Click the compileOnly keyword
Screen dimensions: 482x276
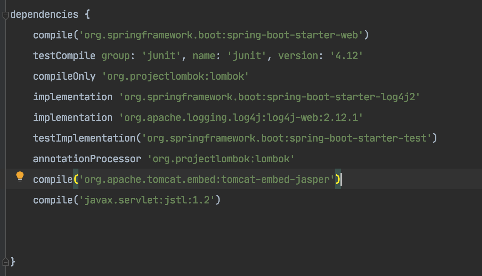coord(64,76)
